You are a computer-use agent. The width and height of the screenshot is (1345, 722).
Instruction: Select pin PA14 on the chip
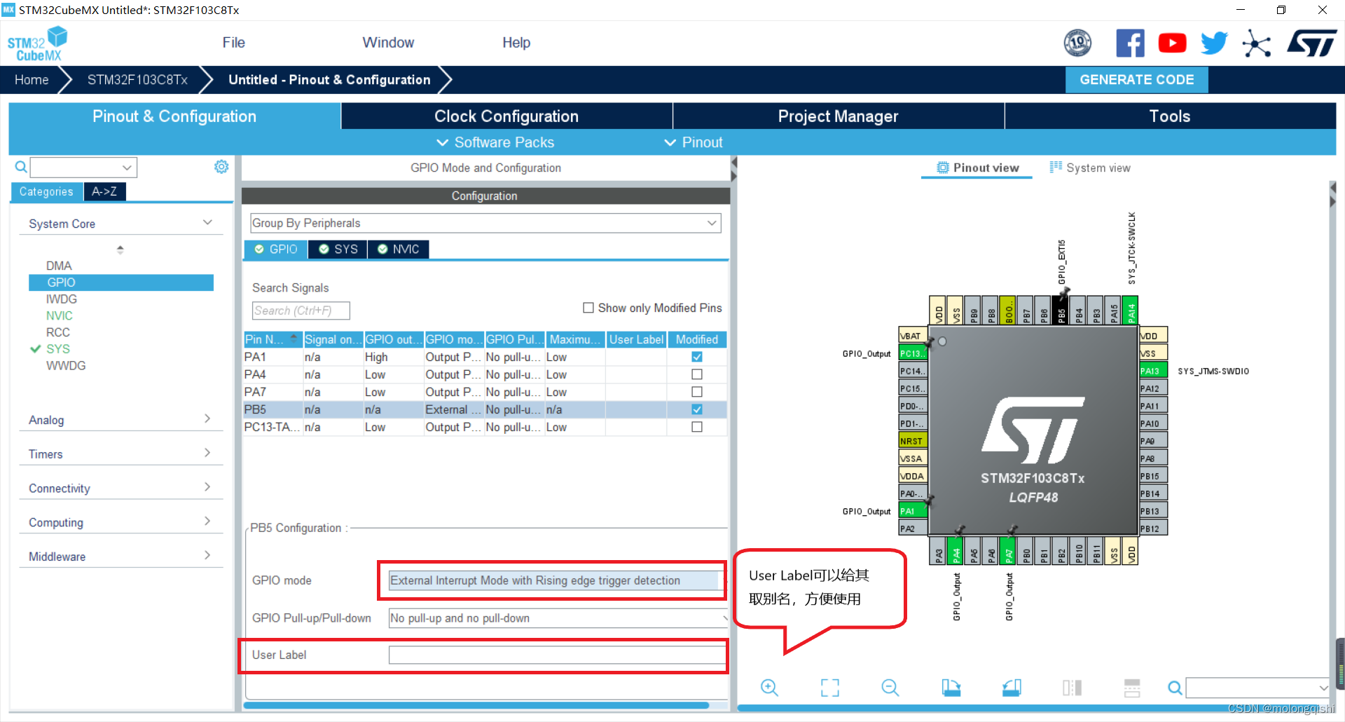pos(1130,311)
